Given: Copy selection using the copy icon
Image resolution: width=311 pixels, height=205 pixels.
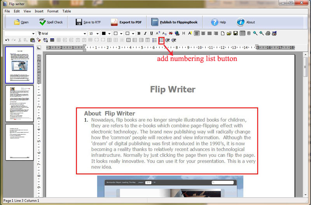Looking at the screenshot, I should coord(26,40).
